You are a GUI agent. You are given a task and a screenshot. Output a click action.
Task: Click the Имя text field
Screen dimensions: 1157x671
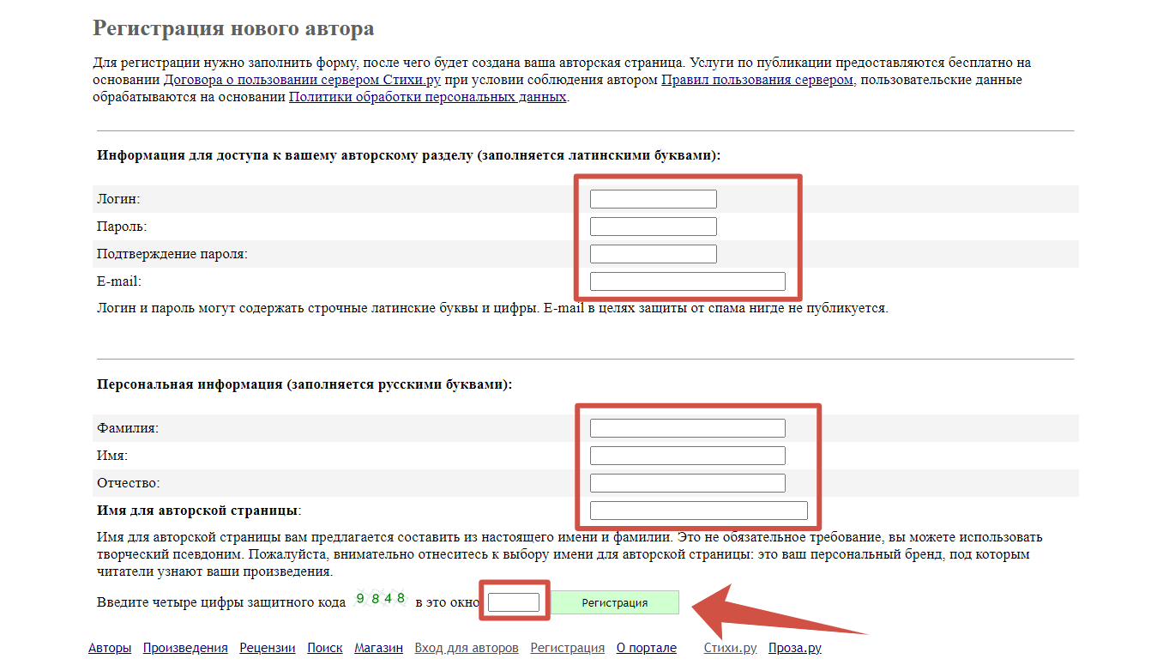pyautogui.click(x=687, y=456)
